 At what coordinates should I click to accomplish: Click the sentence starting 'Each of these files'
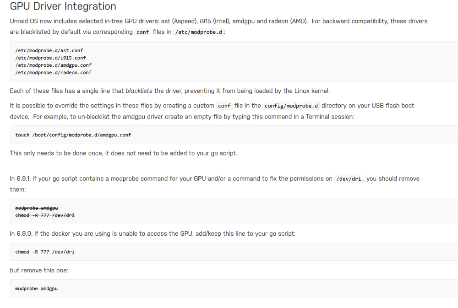(x=170, y=91)
